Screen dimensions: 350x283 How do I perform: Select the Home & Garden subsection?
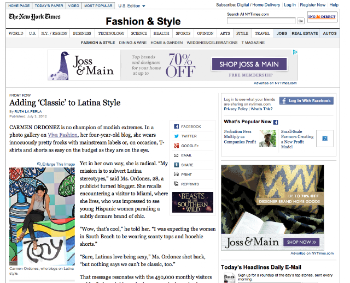[167, 43]
